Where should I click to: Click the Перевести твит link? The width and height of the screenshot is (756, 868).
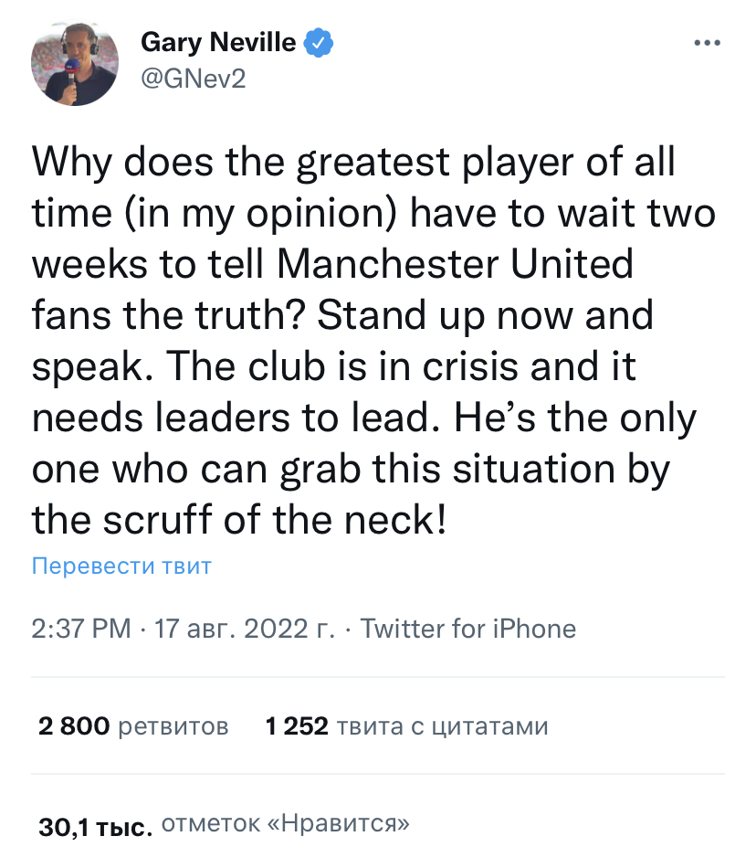121,566
